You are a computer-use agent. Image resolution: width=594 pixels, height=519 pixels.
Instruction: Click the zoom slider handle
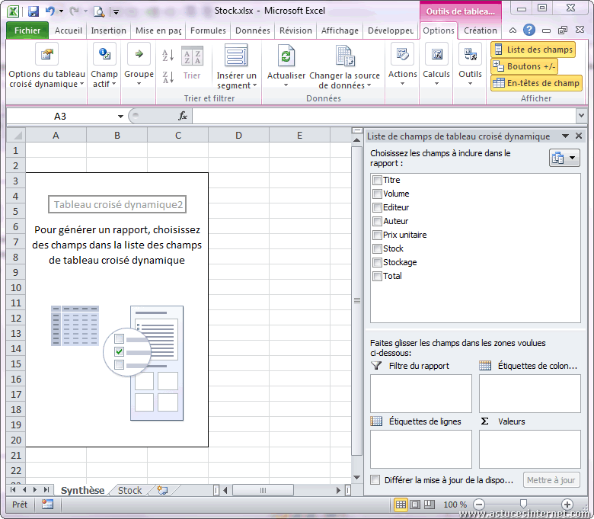(x=523, y=504)
